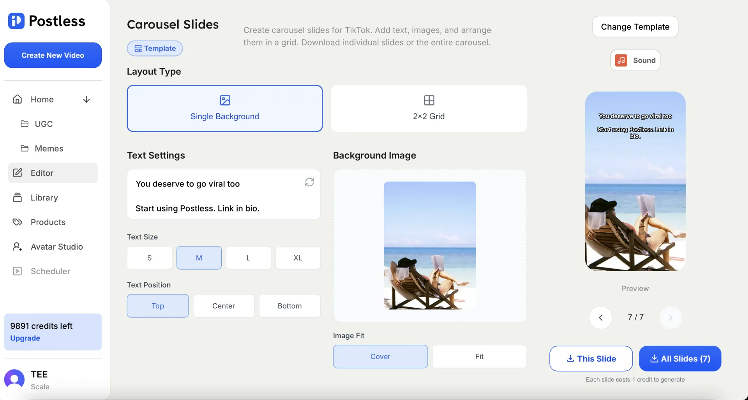Open the Products section
This screenshot has width=748, height=400.
click(48, 222)
